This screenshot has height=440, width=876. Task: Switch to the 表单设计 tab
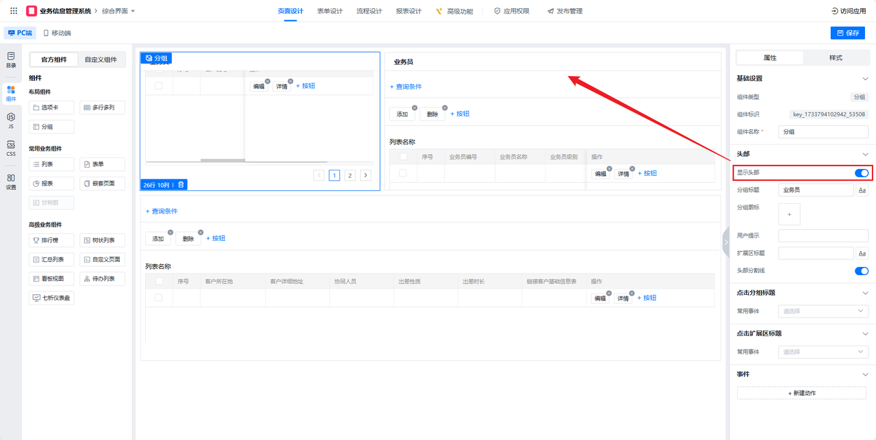pos(330,11)
